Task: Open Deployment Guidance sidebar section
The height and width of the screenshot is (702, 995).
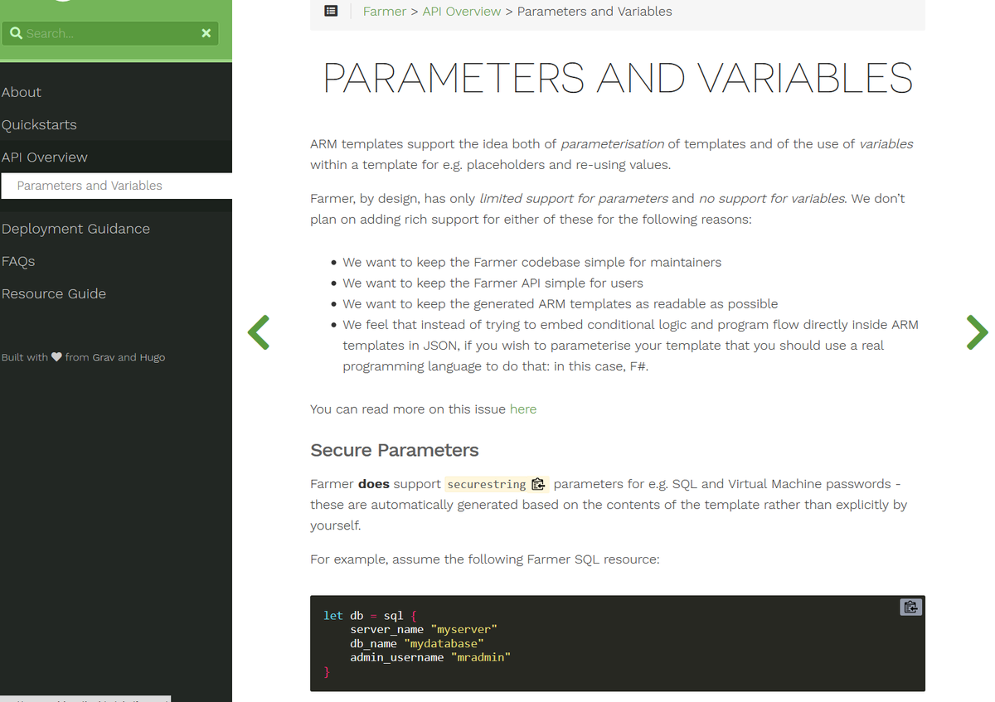Action: point(75,229)
